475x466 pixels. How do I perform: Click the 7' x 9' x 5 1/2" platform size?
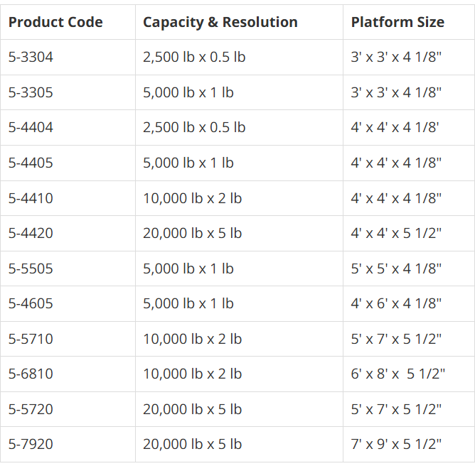point(396,444)
